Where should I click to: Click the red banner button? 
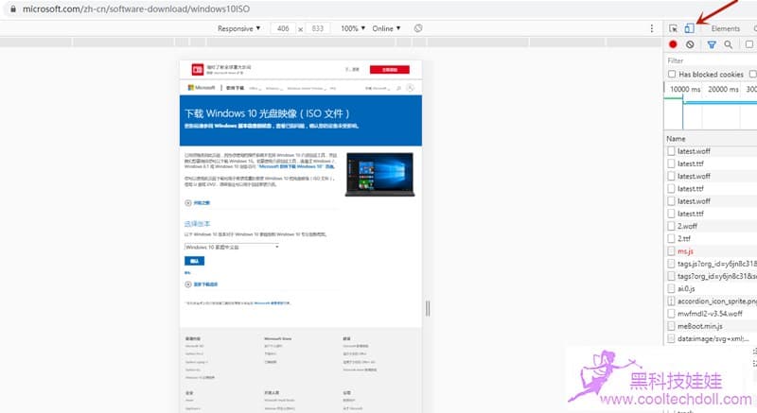click(390, 70)
